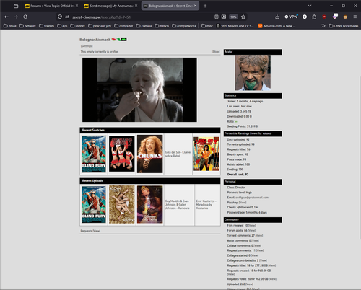The width and height of the screenshot is (361, 290).
Task: Open a new browser tab
Action: tap(205, 6)
